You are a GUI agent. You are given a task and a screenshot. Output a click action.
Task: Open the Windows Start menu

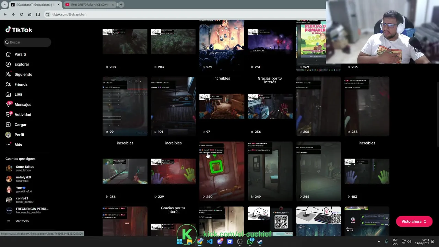pos(179,242)
